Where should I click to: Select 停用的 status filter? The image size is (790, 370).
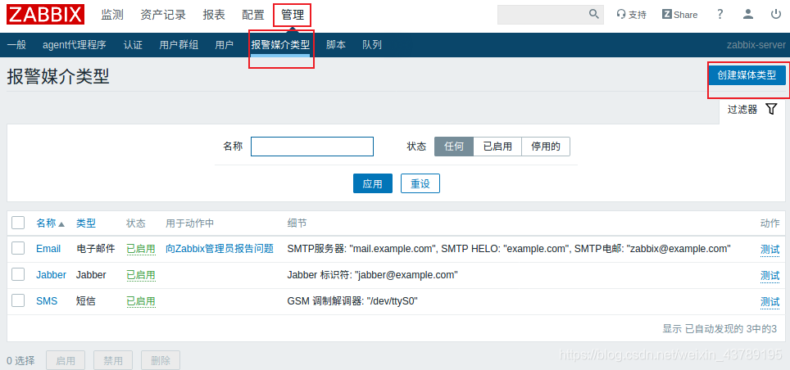tap(546, 147)
